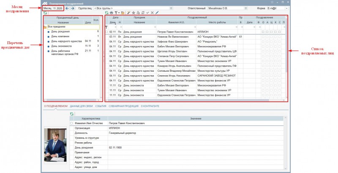Open filter condition for П column
This screenshot has height=173, width=338.
coord(284,27)
